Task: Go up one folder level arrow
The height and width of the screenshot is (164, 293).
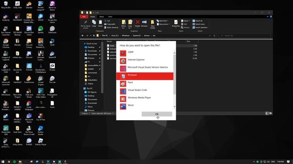Action: coord(94,36)
